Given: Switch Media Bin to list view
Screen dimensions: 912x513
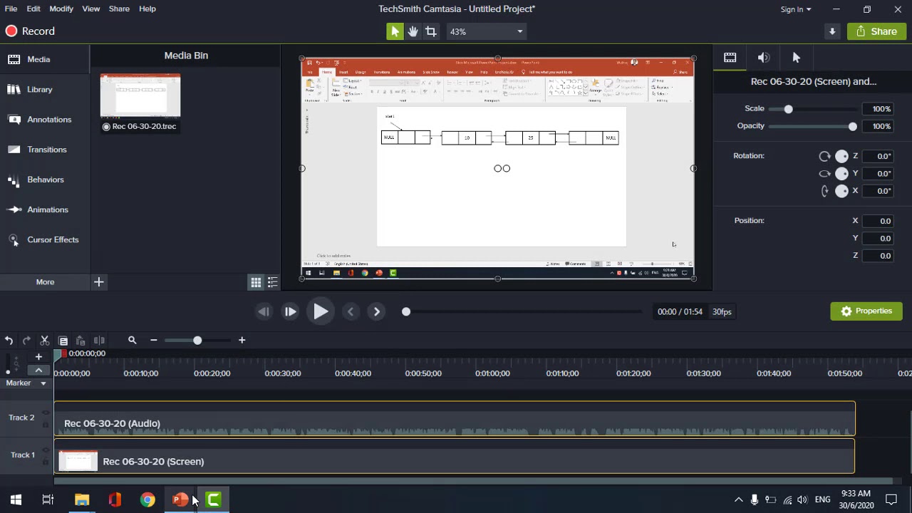Looking at the screenshot, I should (272, 283).
